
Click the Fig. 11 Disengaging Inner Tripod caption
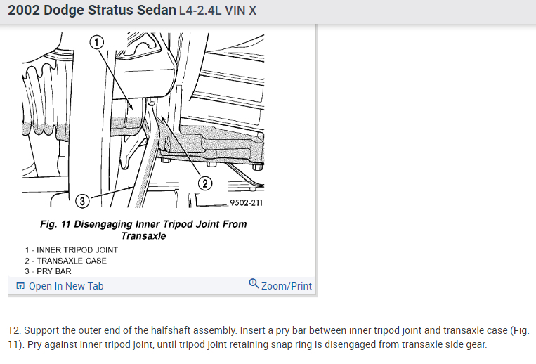pyautogui.click(x=143, y=230)
